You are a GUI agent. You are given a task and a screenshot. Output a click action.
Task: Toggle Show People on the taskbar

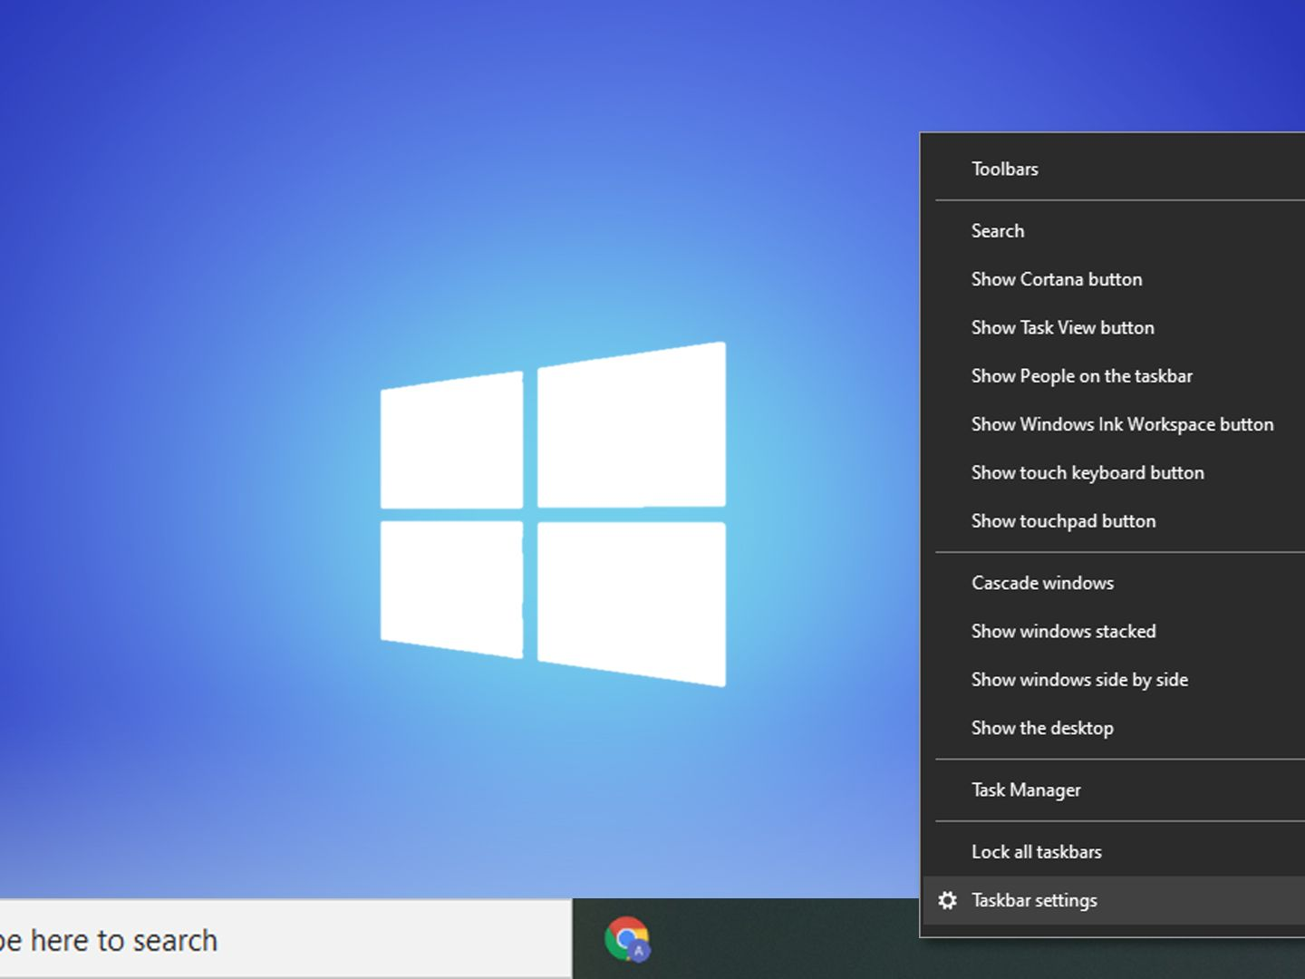click(x=1113, y=376)
